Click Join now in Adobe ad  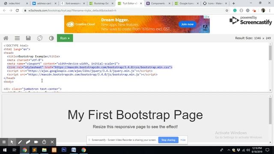pos(188,24)
